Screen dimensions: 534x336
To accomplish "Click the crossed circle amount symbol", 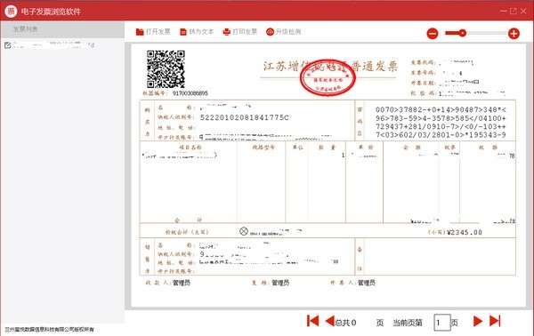I will tap(244, 232).
